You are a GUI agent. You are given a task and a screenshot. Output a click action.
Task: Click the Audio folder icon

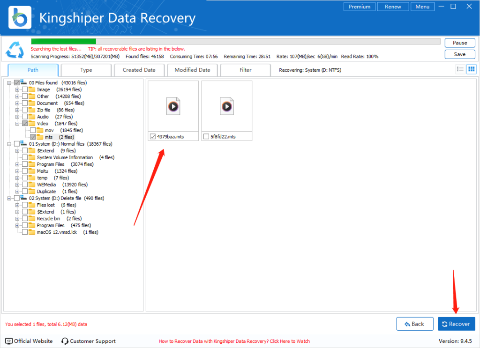click(32, 117)
